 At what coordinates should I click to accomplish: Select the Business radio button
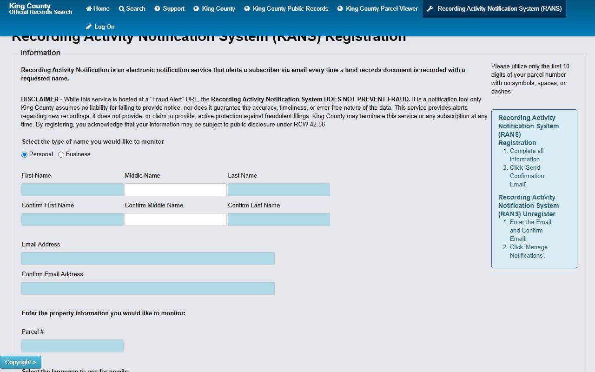coord(61,154)
